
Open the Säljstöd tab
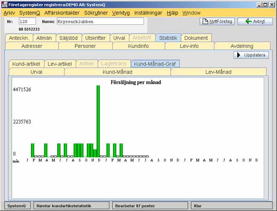click(68, 38)
